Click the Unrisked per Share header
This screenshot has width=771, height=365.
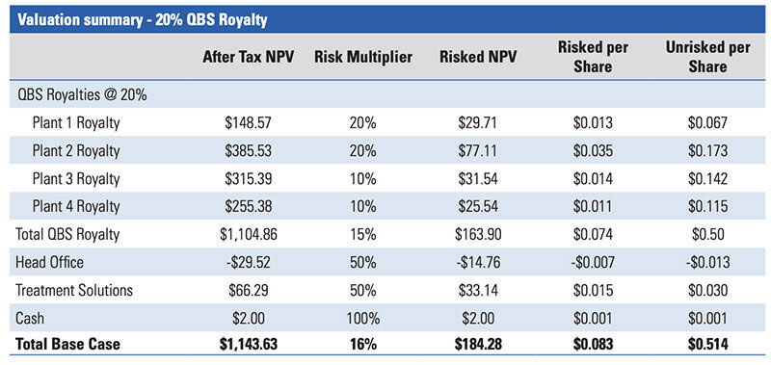707,57
